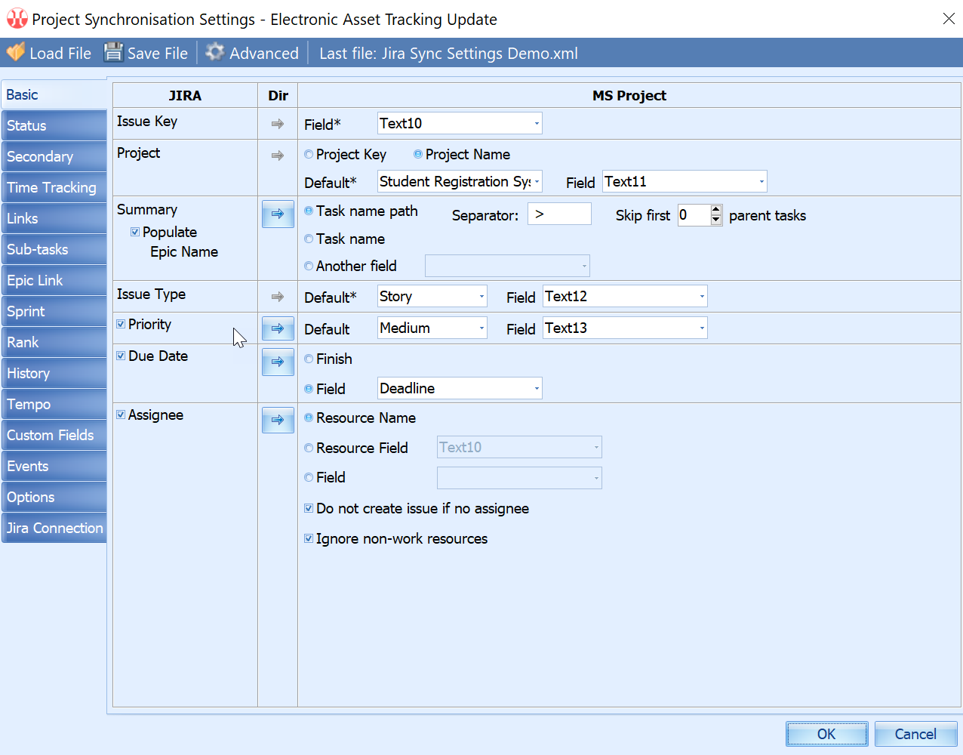This screenshot has width=963, height=755.
Task: Click the Issue Type direction arrow
Action: point(278,297)
